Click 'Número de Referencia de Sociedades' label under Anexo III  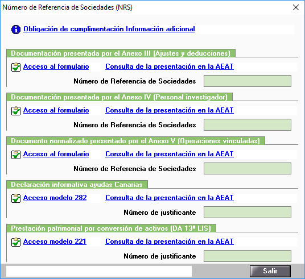click(135, 81)
